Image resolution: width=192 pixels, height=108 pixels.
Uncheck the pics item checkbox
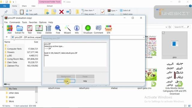[163, 33]
